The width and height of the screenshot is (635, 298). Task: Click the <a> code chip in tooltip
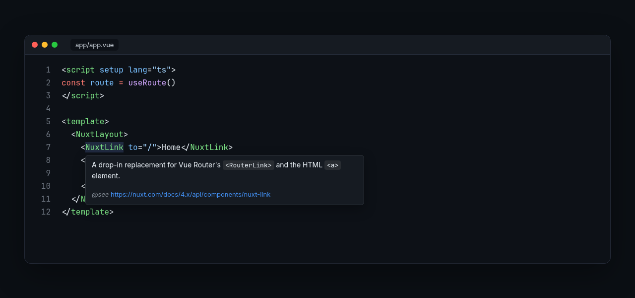point(332,165)
